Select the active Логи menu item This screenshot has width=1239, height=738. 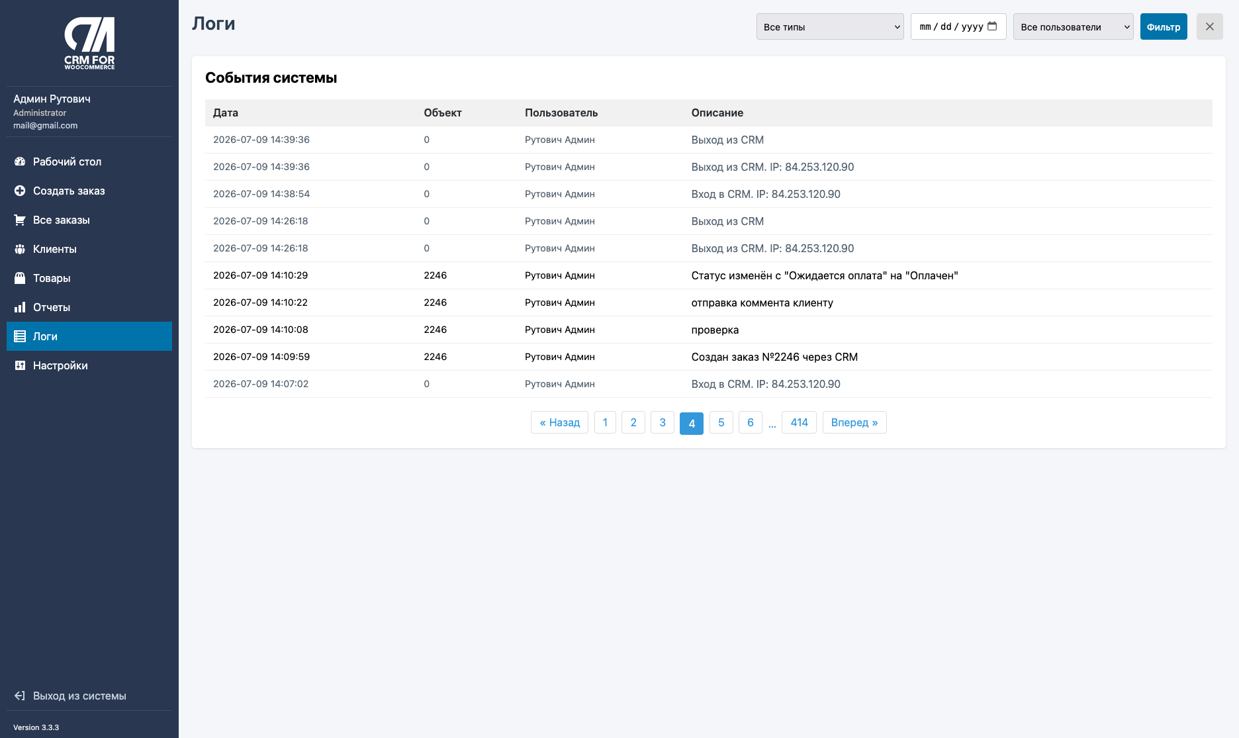click(x=89, y=336)
